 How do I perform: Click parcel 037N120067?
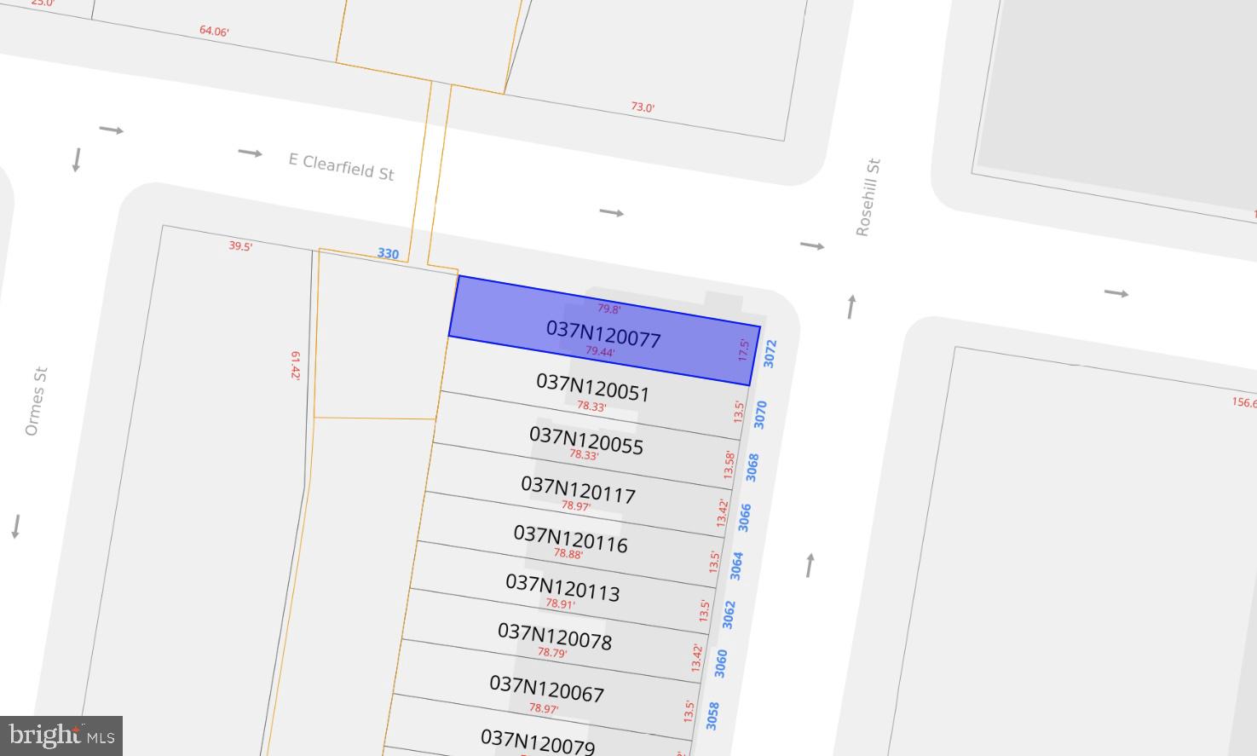tap(546, 689)
